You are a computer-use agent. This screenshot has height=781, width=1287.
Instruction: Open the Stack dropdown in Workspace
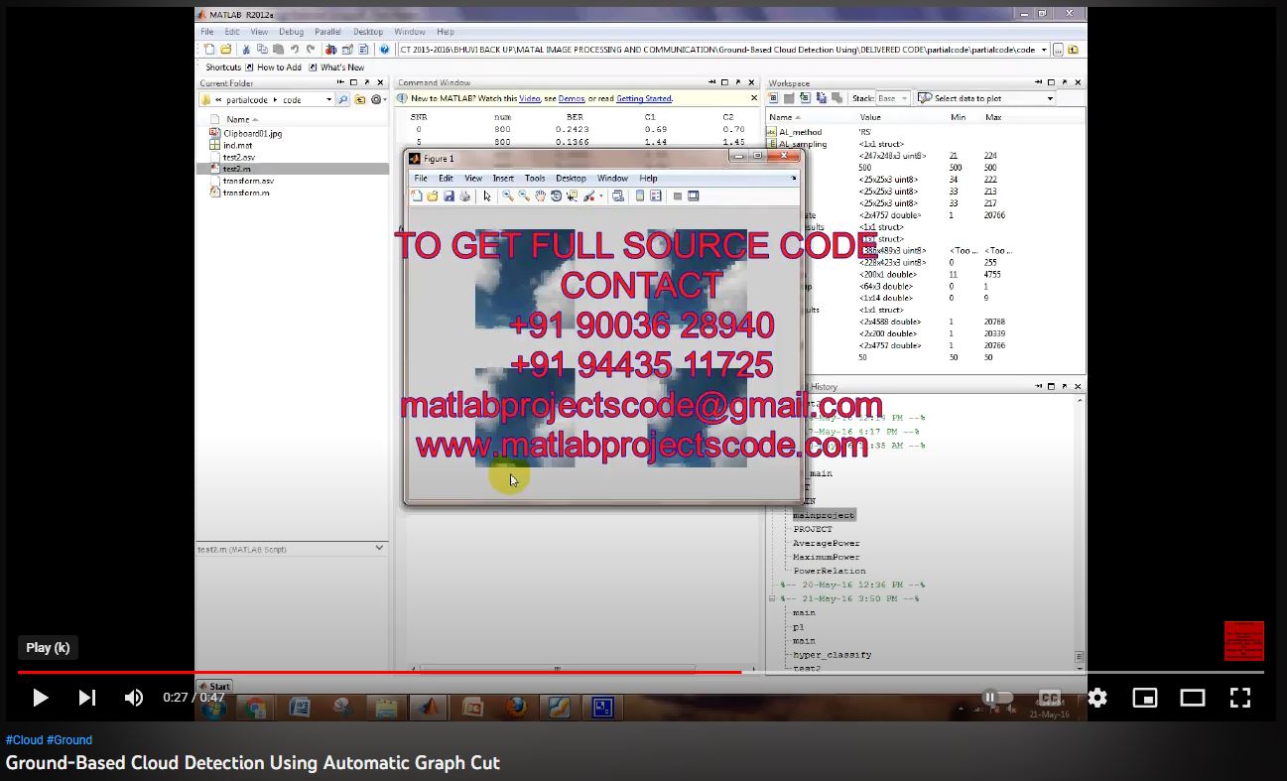coord(893,98)
